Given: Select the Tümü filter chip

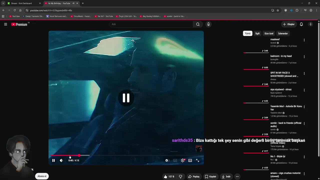Looking at the screenshot, I should click(247, 33).
